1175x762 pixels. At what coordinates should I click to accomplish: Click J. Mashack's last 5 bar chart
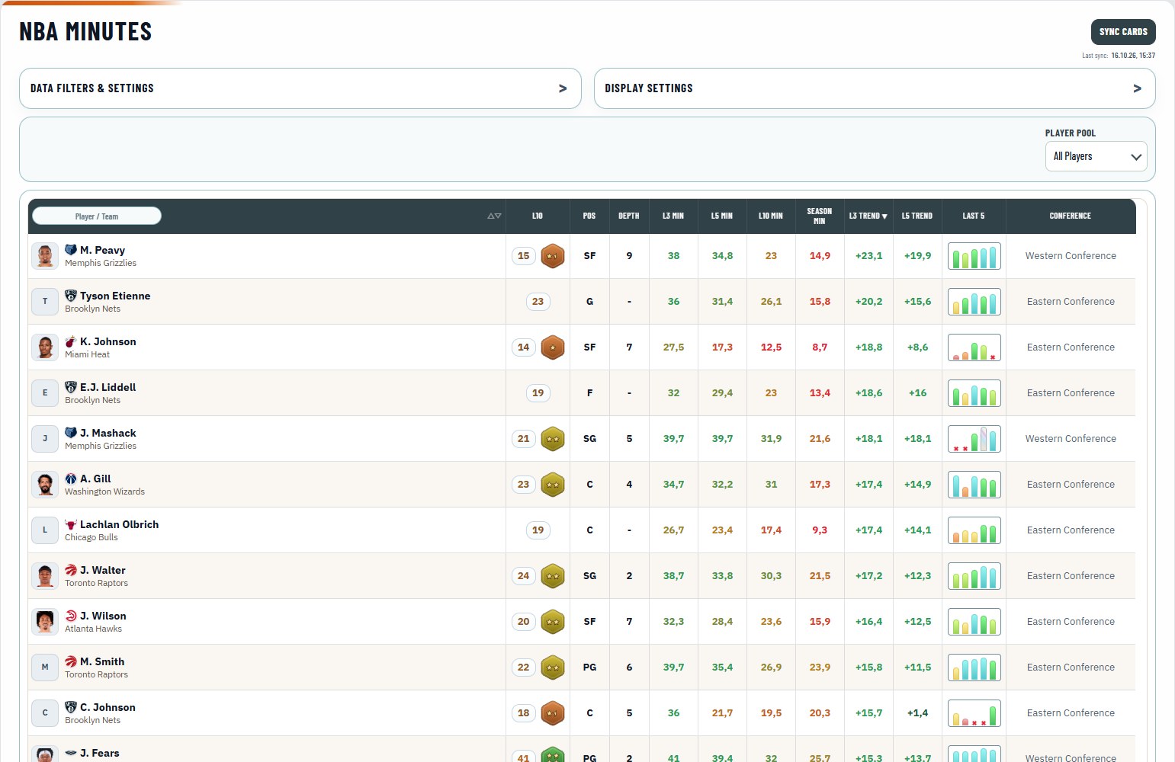(974, 439)
